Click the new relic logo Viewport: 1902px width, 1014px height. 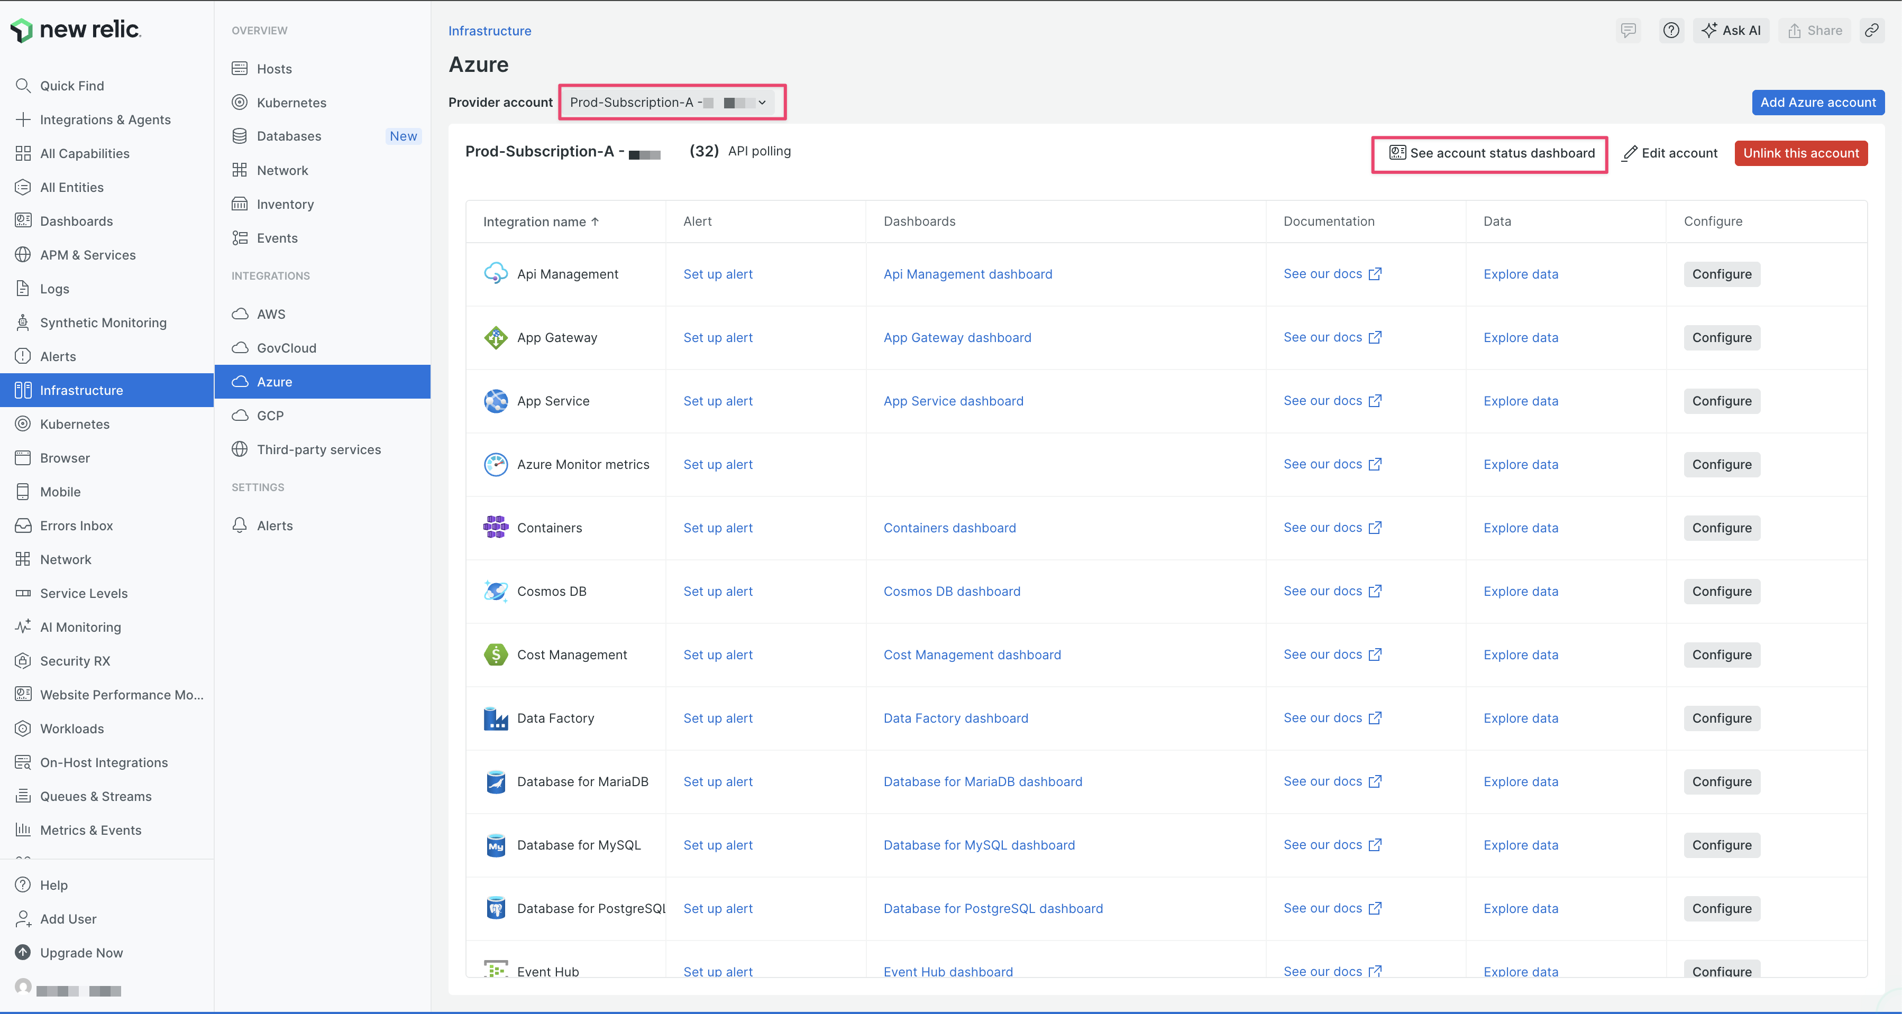[x=75, y=30]
